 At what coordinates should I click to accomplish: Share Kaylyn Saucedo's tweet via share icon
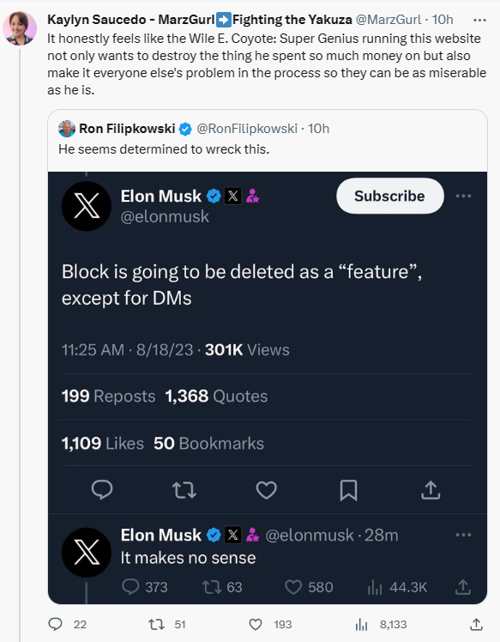pos(476,624)
